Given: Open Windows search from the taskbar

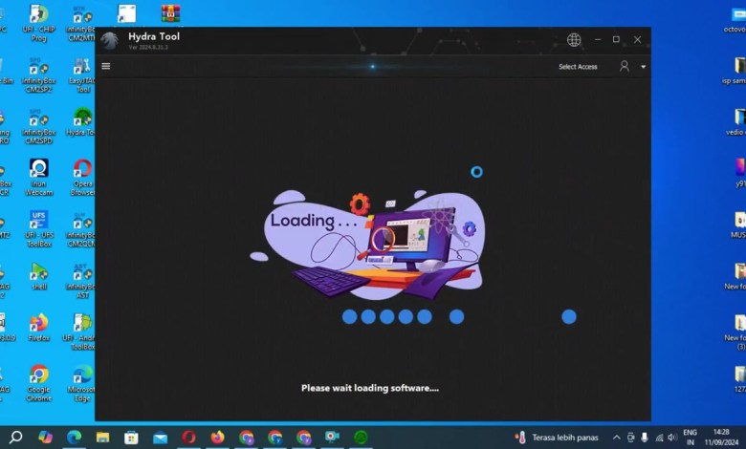Looking at the screenshot, I should (15, 437).
